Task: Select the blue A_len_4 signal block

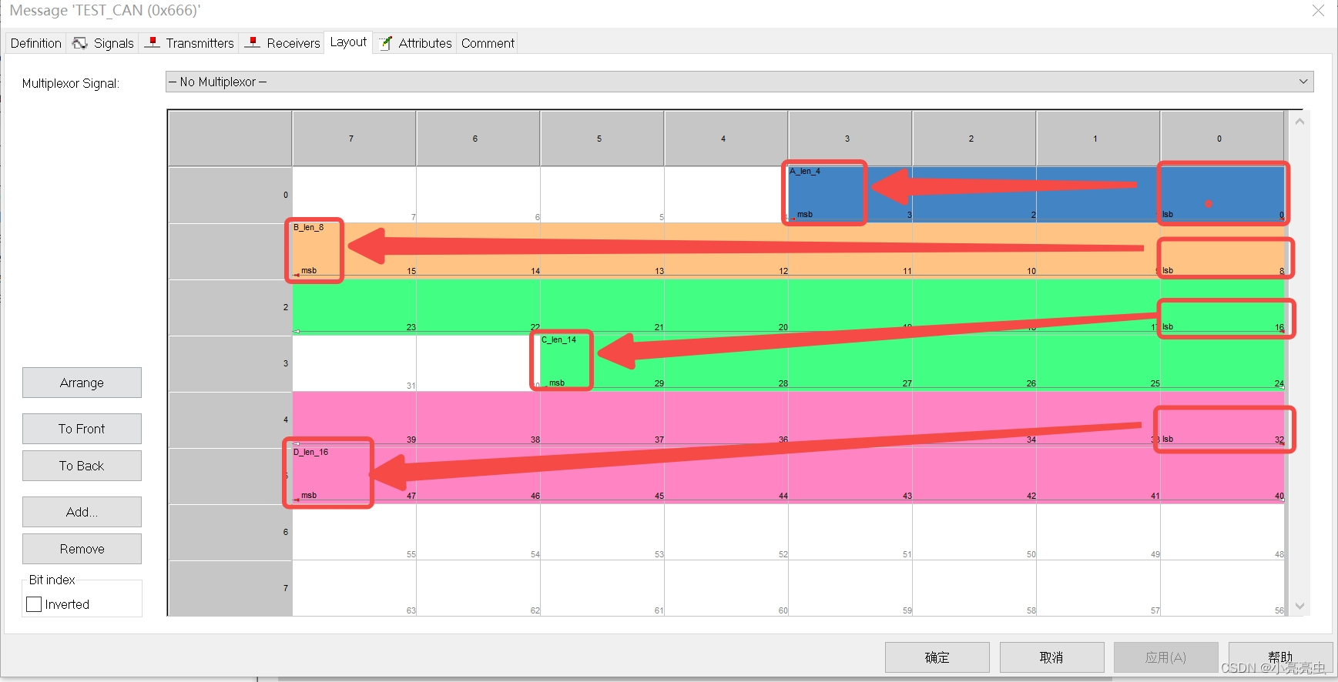Action: point(1036,195)
